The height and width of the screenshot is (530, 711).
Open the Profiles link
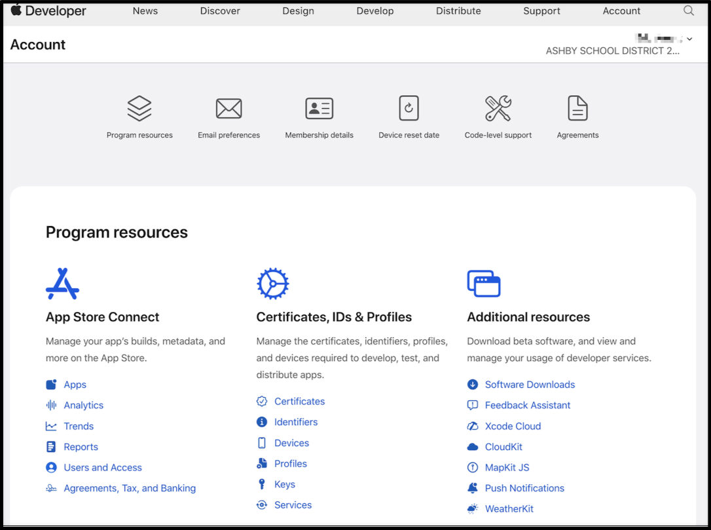pos(290,463)
